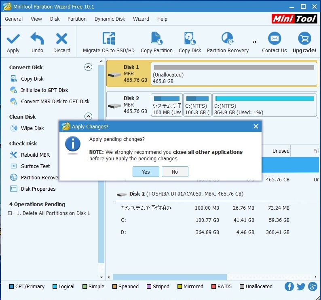Collapse the Convert Disk section
The height and width of the screenshot is (300, 321).
[x=88, y=67]
